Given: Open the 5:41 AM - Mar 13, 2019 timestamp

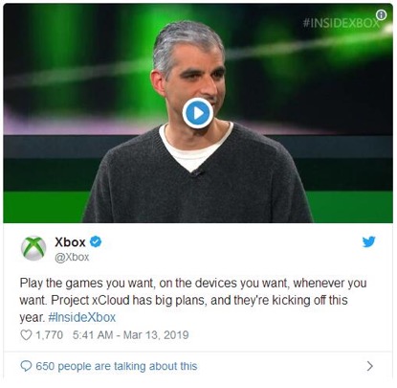Looking at the screenshot, I should point(131,335).
